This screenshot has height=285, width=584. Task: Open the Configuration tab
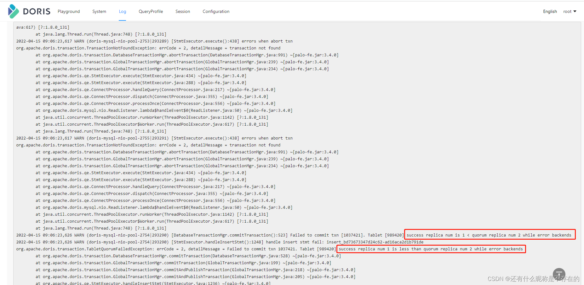[x=216, y=11]
